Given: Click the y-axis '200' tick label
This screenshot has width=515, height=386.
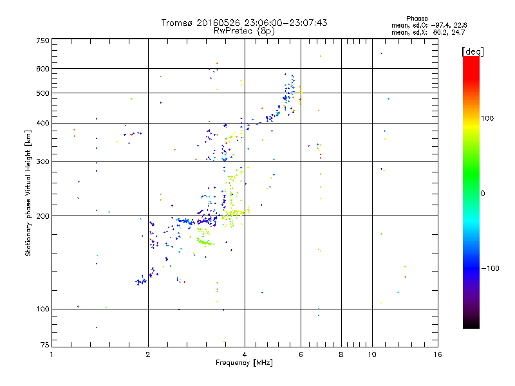Looking at the screenshot, I should click(x=42, y=216).
